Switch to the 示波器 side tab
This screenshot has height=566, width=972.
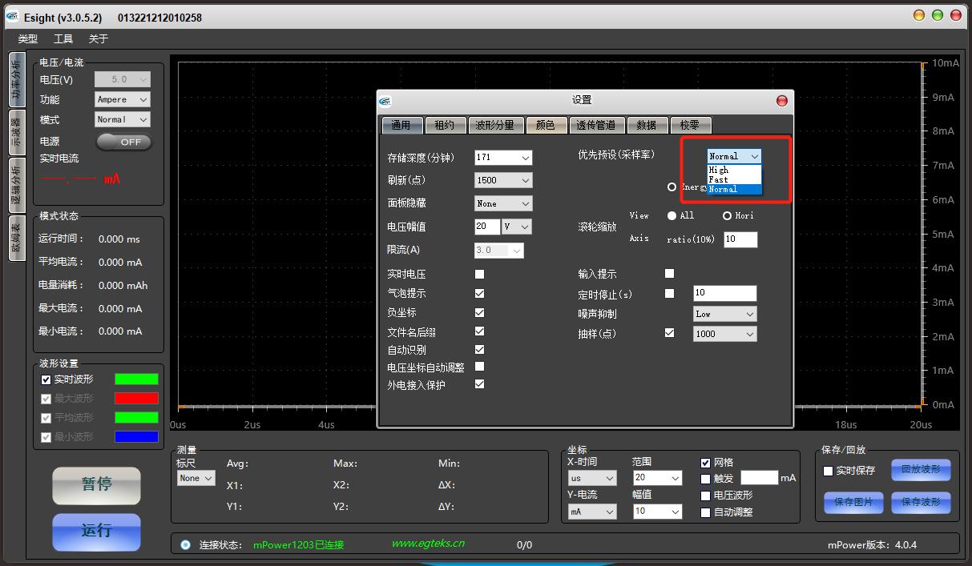[x=16, y=132]
